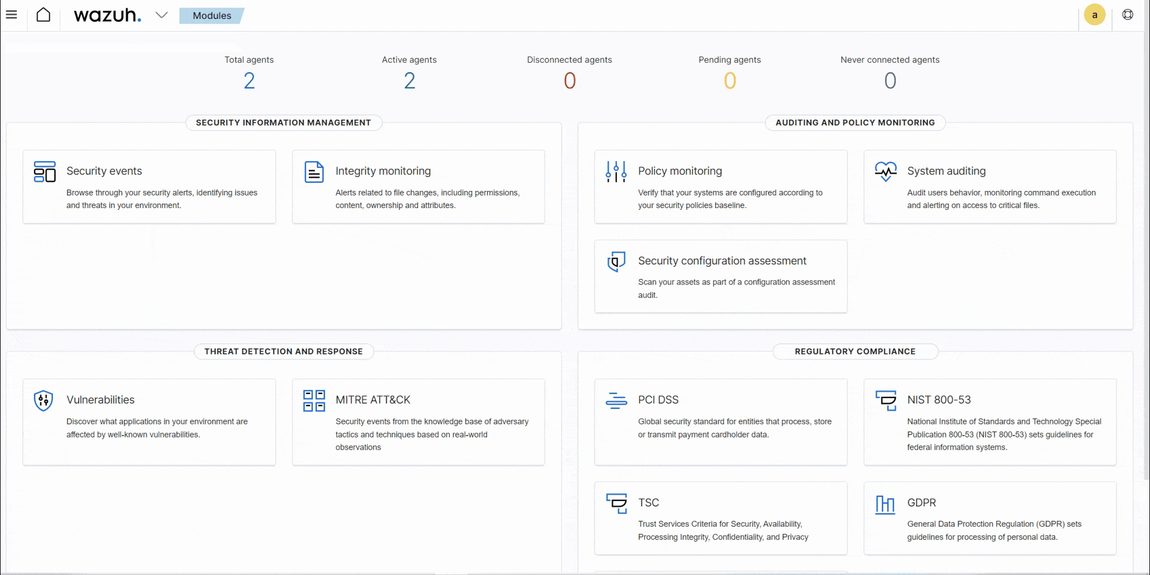Click the Active agents label
This screenshot has height=575, width=1150.
[409, 60]
